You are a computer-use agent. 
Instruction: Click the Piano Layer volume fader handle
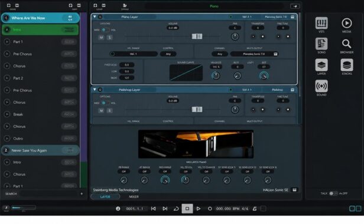coord(197,37)
